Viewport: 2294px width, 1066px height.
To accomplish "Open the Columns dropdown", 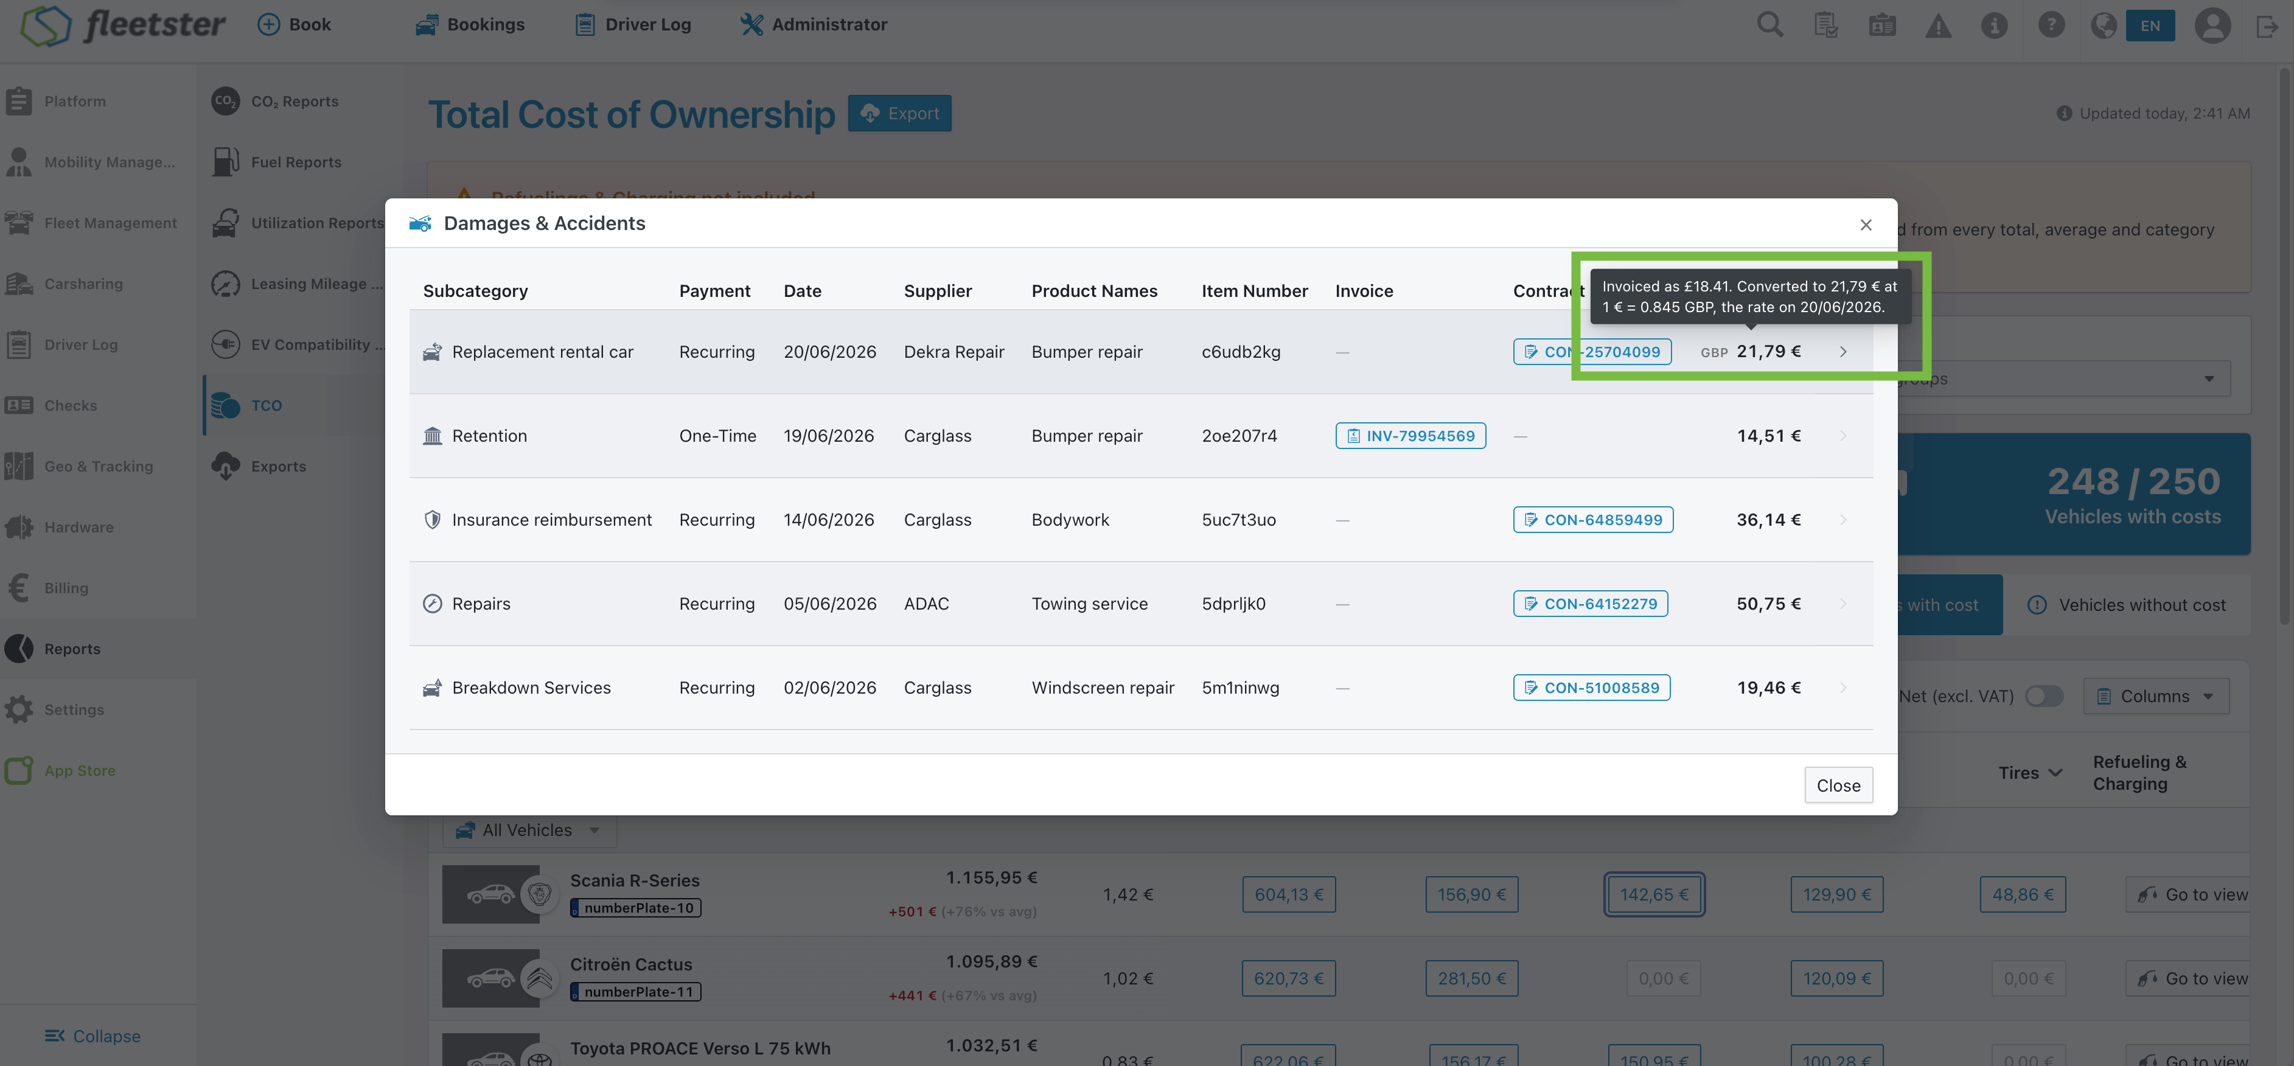I will 2155,697.
